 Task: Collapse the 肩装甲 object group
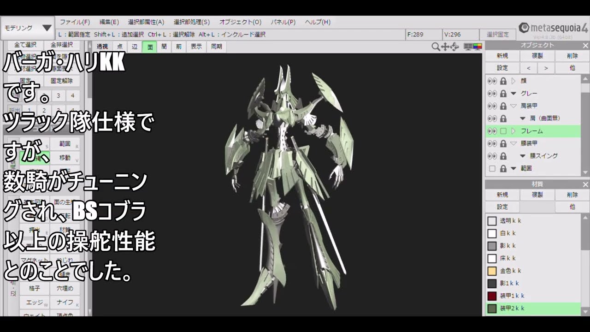pos(513,106)
